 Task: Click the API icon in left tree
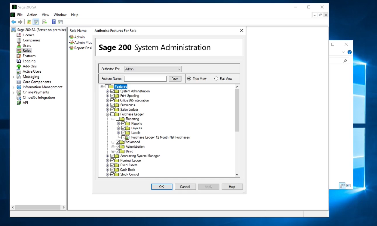(x=19, y=103)
